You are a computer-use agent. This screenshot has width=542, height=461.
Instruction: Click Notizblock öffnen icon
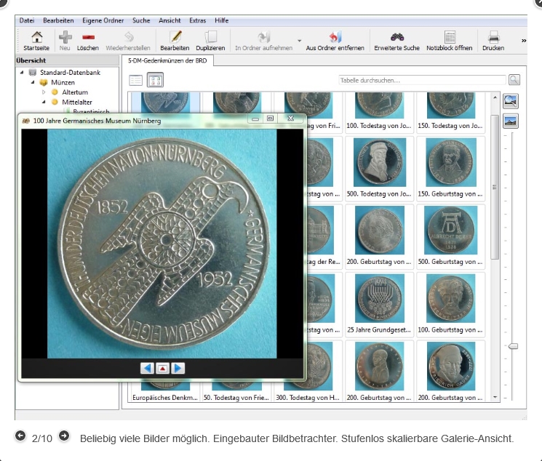(450, 37)
